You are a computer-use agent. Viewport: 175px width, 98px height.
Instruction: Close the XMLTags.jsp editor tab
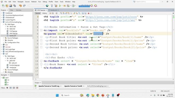[x=46, y=10]
